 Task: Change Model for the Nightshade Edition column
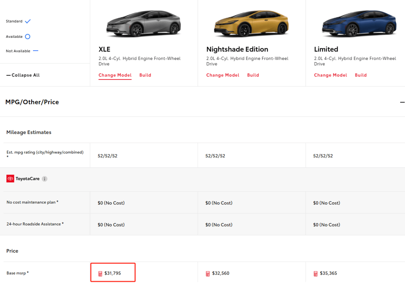[x=223, y=75]
